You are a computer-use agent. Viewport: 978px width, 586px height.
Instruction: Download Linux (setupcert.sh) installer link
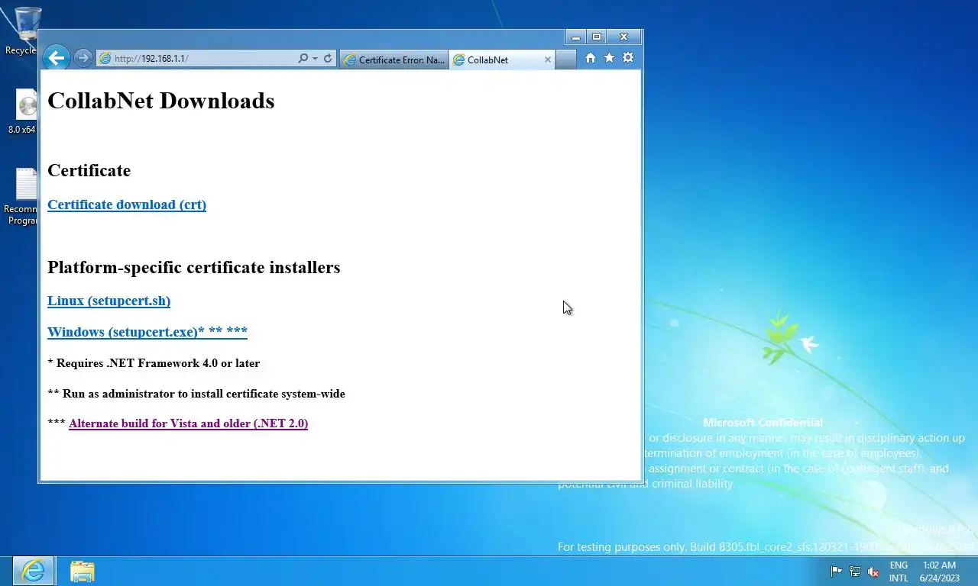point(108,301)
